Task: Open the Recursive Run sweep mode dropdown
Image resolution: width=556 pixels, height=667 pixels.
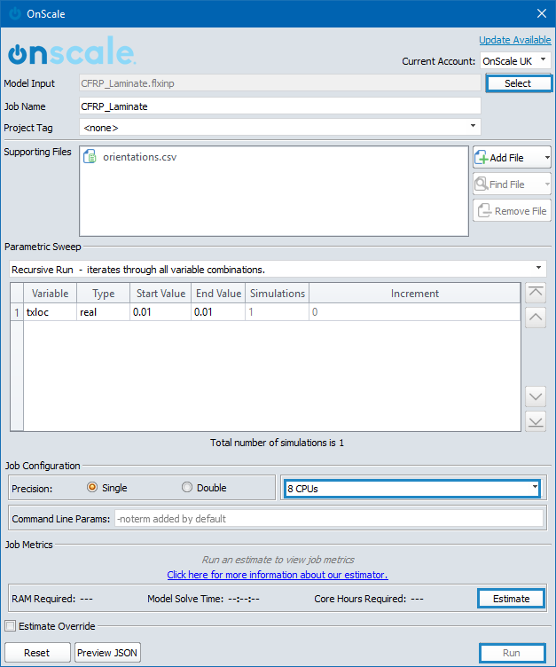Action: click(x=278, y=270)
